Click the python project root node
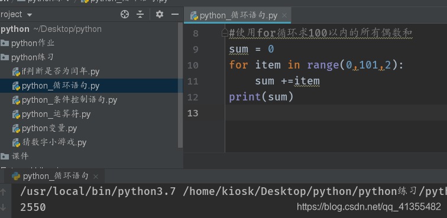This screenshot has width=447, height=218. coord(15,29)
